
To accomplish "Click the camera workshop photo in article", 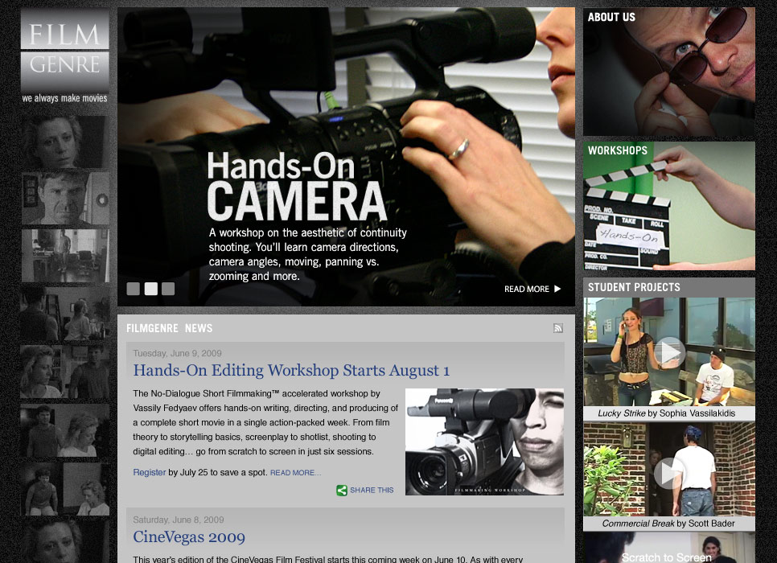I will point(484,442).
